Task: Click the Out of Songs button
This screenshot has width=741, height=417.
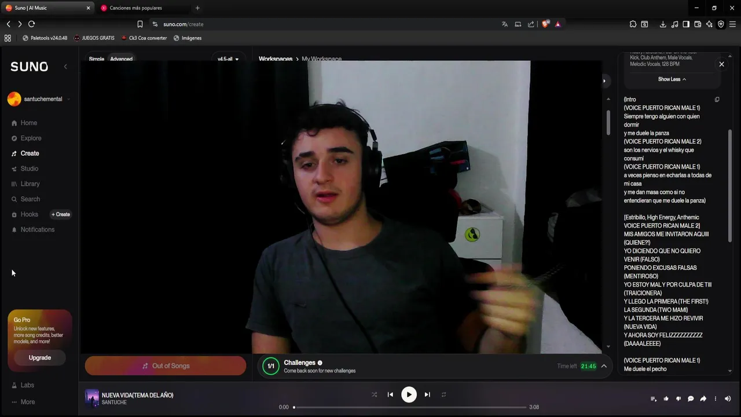Action: click(166, 366)
